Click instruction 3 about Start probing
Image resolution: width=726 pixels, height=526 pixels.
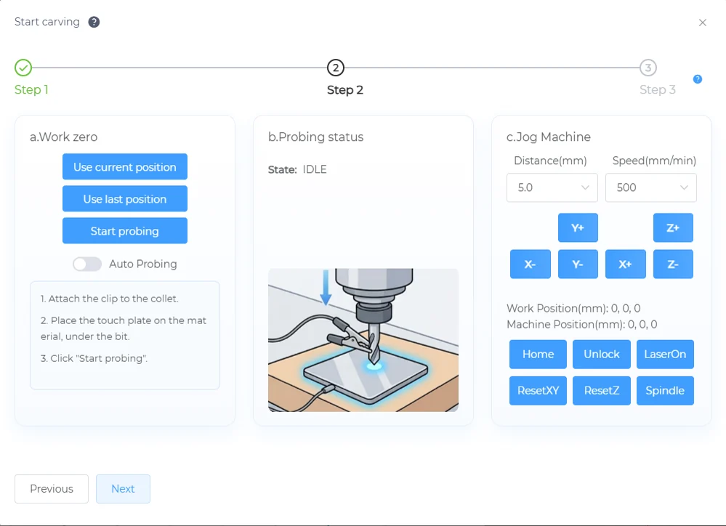[94, 358]
